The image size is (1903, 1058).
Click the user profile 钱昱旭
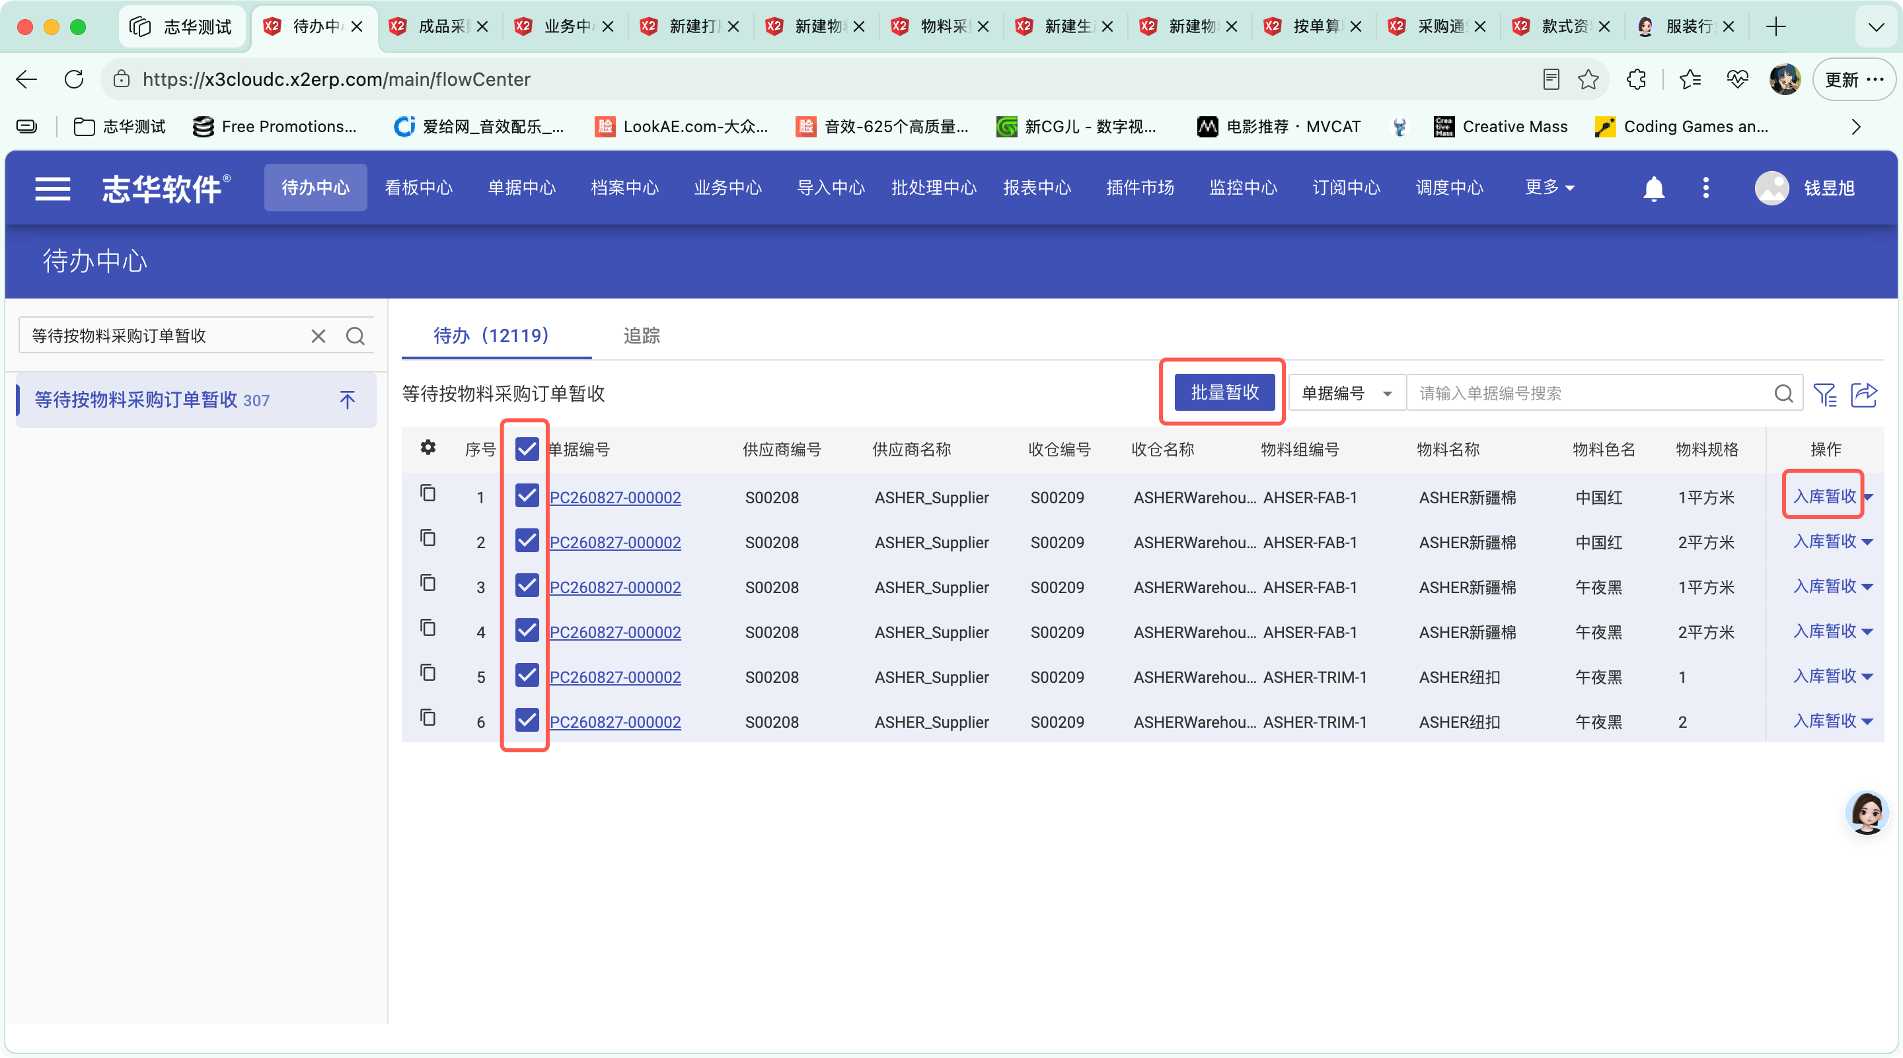tap(1805, 188)
